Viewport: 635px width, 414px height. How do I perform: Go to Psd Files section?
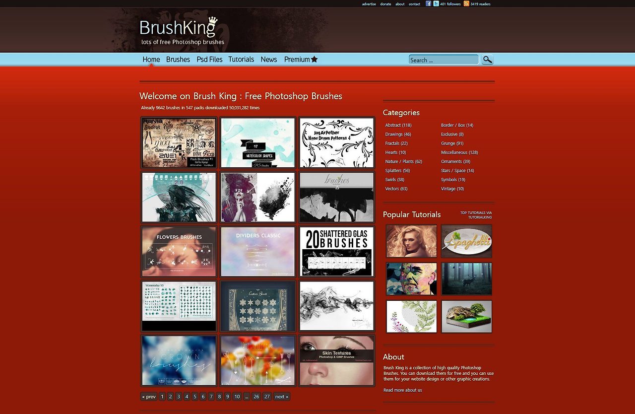click(x=209, y=60)
